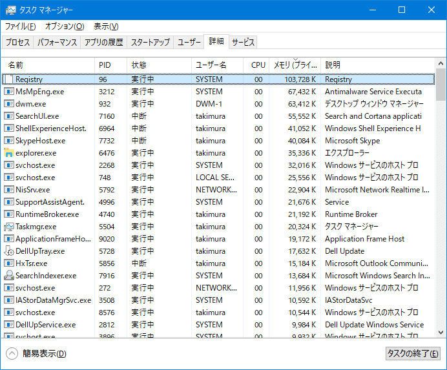Click the scrollbar up arrow
This screenshot has height=370, width=447.
441,63
